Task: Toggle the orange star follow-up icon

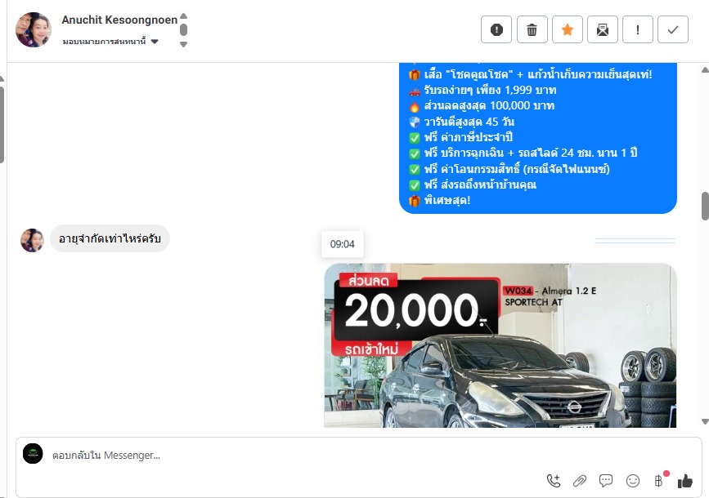Action: [x=567, y=30]
